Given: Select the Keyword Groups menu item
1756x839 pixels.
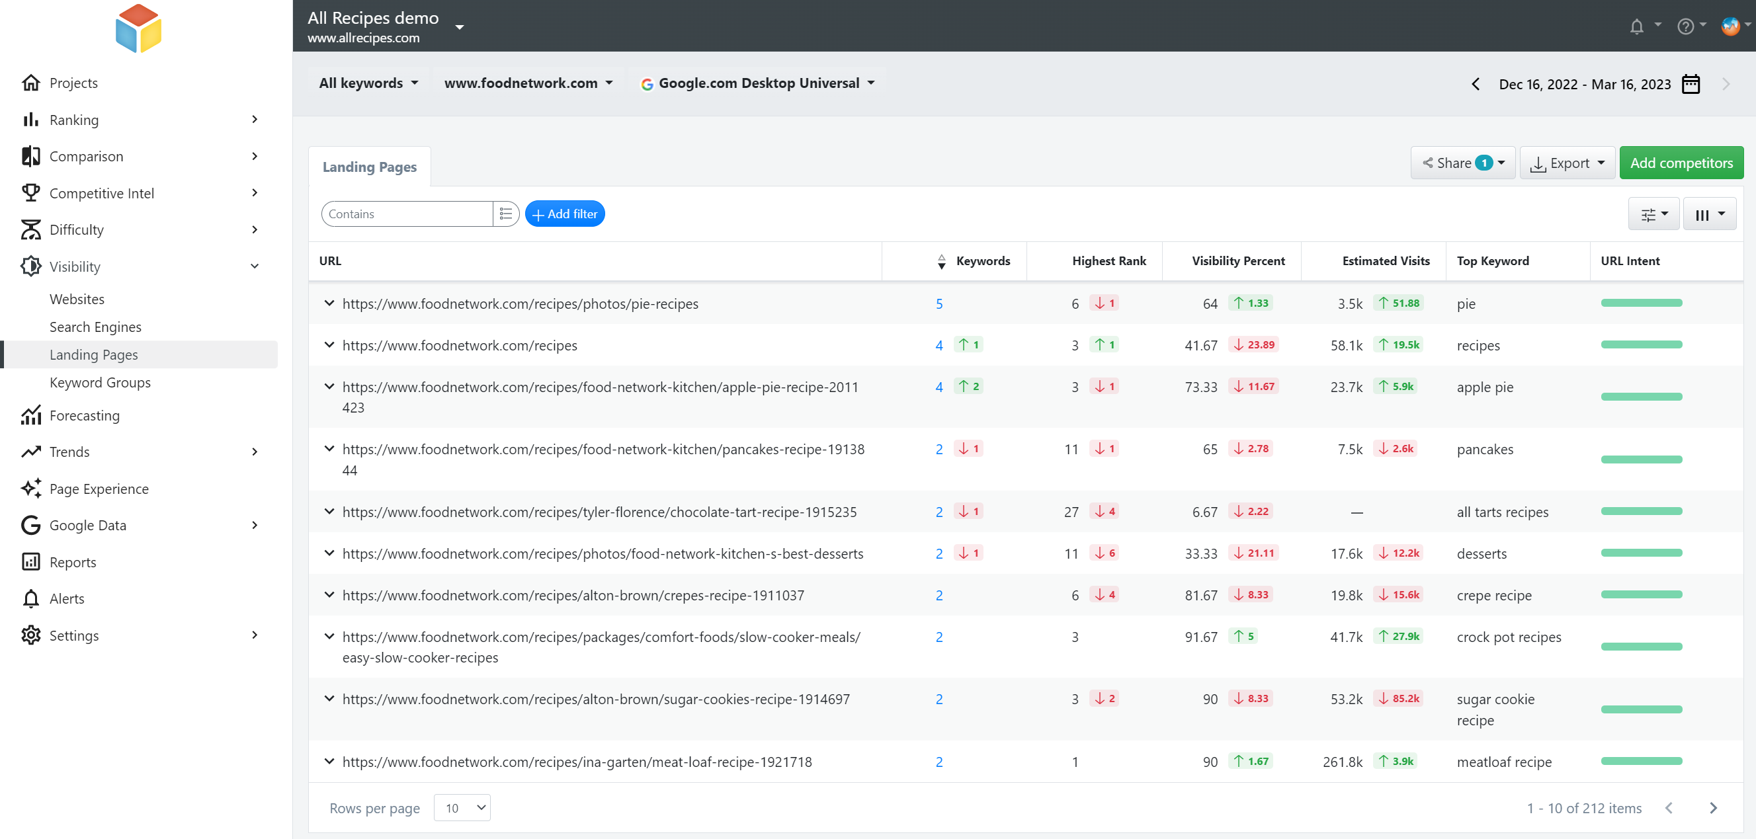Looking at the screenshot, I should pos(100,382).
